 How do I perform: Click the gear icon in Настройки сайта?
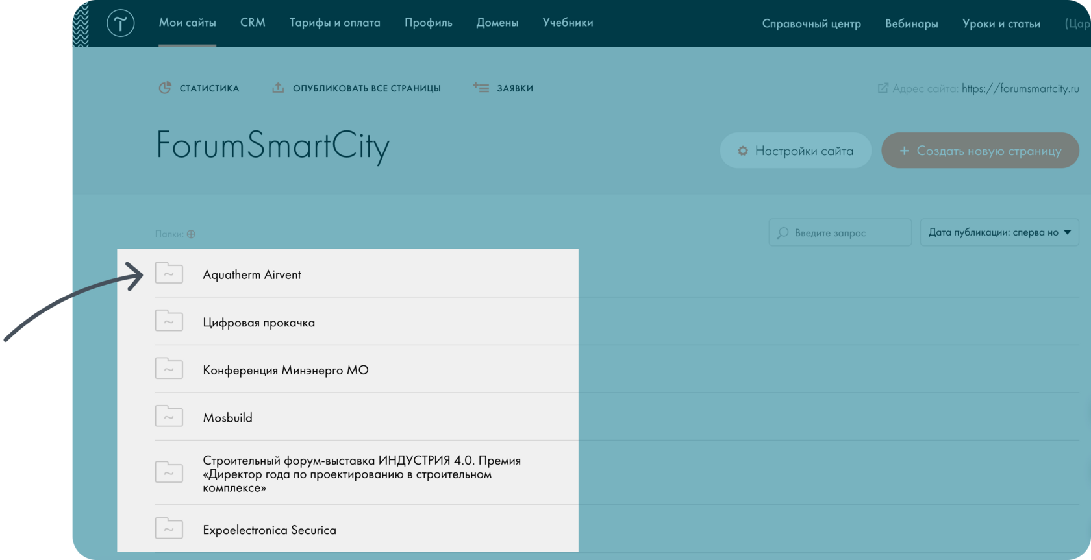pos(743,151)
